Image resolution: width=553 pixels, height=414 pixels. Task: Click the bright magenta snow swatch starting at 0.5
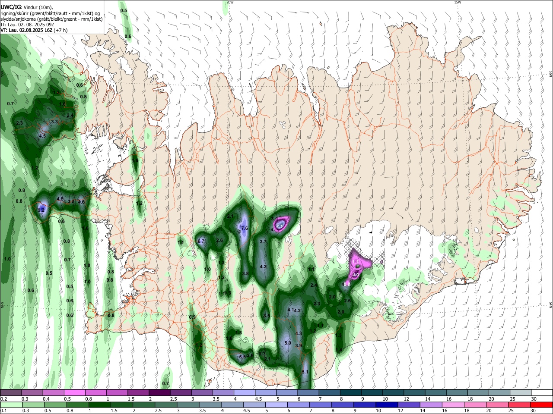pos(74,392)
